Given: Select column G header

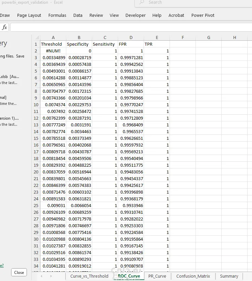Looking at the screenshot, I should (209, 37).
